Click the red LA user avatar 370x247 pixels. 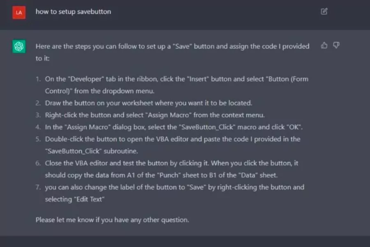pos(19,12)
